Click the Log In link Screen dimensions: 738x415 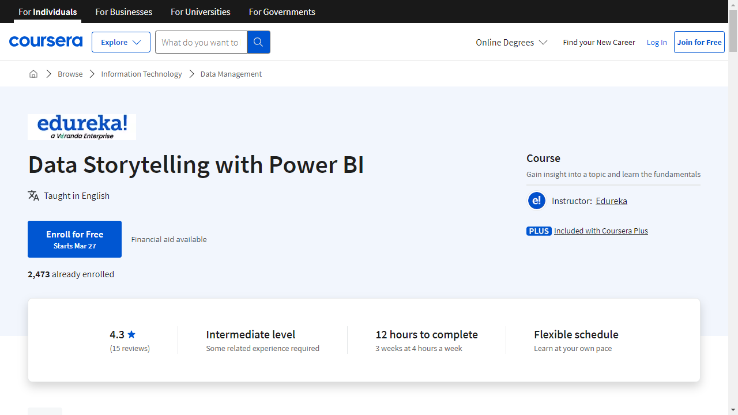click(x=657, y=42)
